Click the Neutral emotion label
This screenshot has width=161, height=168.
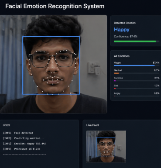118,70
